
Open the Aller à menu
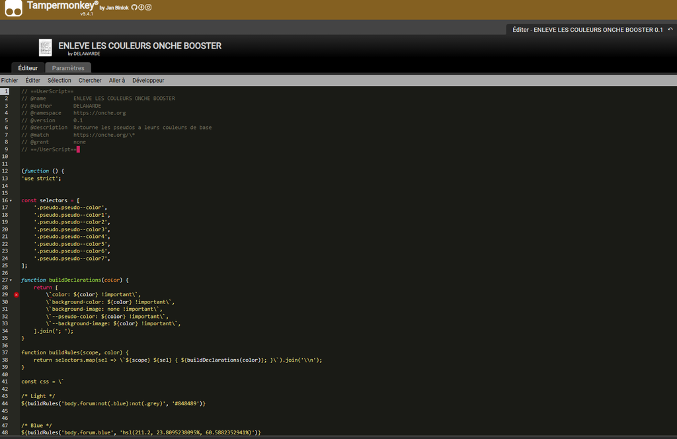point(117,80)
